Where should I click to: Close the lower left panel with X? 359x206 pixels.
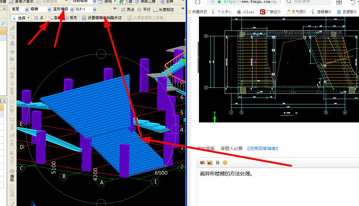click(x=4, y=100)
